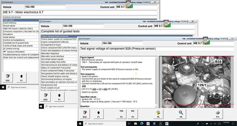237x126 pixels.
Task: Open the notification center icon
Action: click(234, 124)
